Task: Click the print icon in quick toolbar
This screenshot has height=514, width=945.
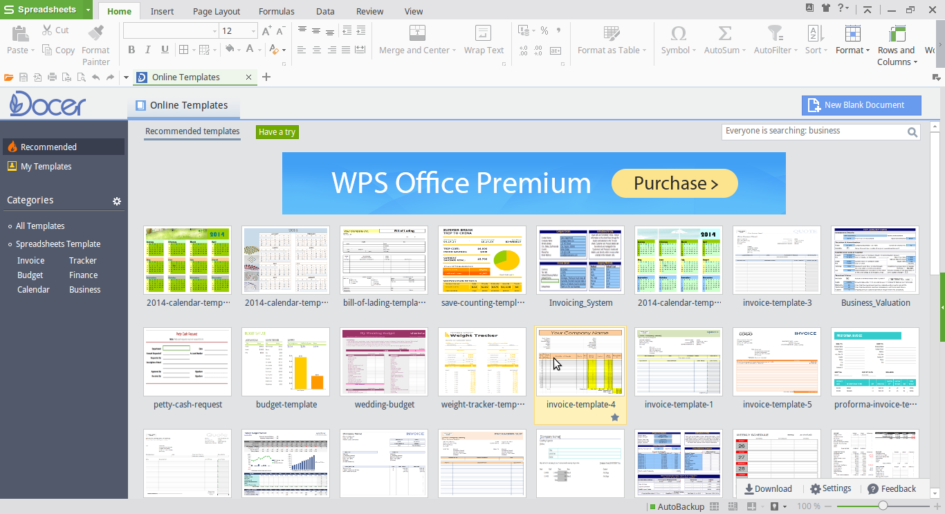Action: [x=53, y=77]
